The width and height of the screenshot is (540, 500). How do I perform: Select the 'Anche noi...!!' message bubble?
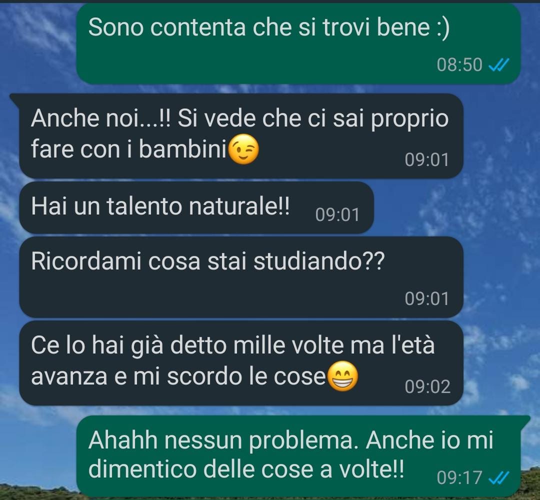pyautogui.click(x=241, y=135)
